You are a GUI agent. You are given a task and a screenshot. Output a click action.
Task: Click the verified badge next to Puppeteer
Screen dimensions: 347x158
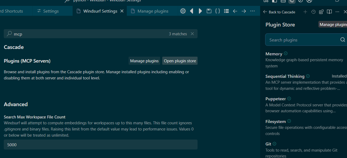289,99
